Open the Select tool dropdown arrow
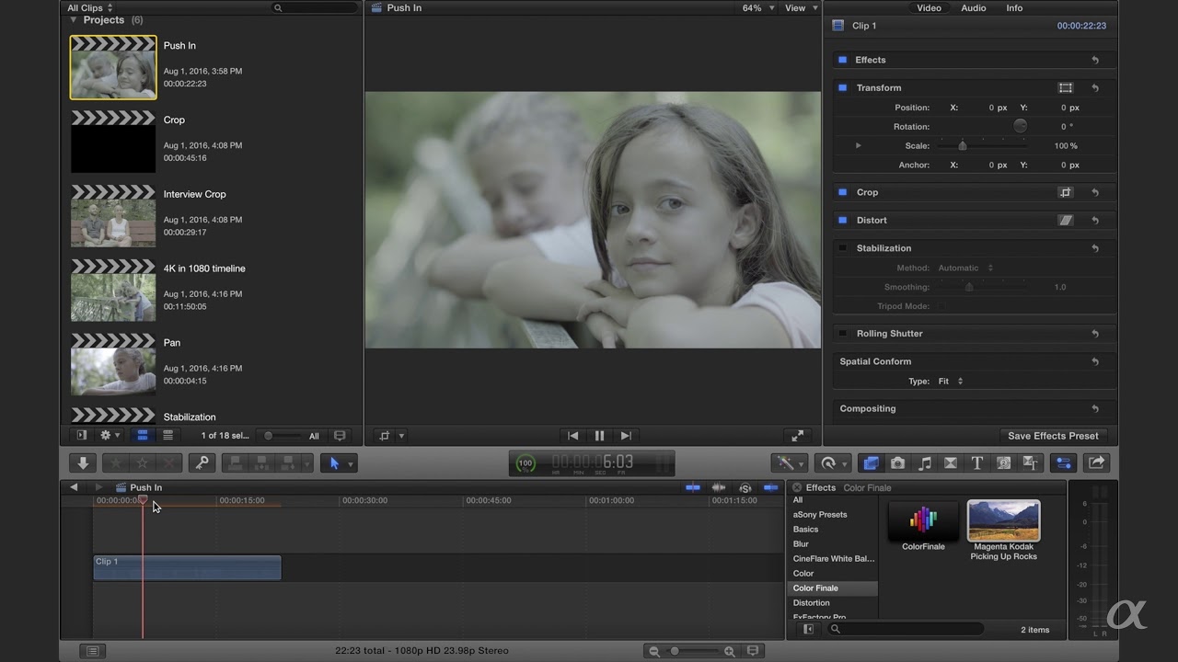The height and width of the screenshot is (662, 1178). 351,464
